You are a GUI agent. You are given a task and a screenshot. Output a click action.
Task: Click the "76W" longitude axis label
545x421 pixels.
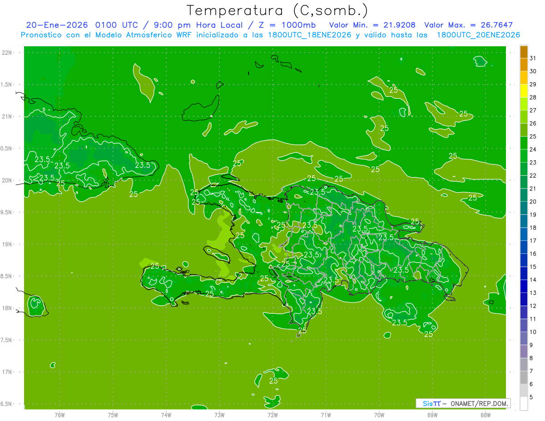(59, 415)
